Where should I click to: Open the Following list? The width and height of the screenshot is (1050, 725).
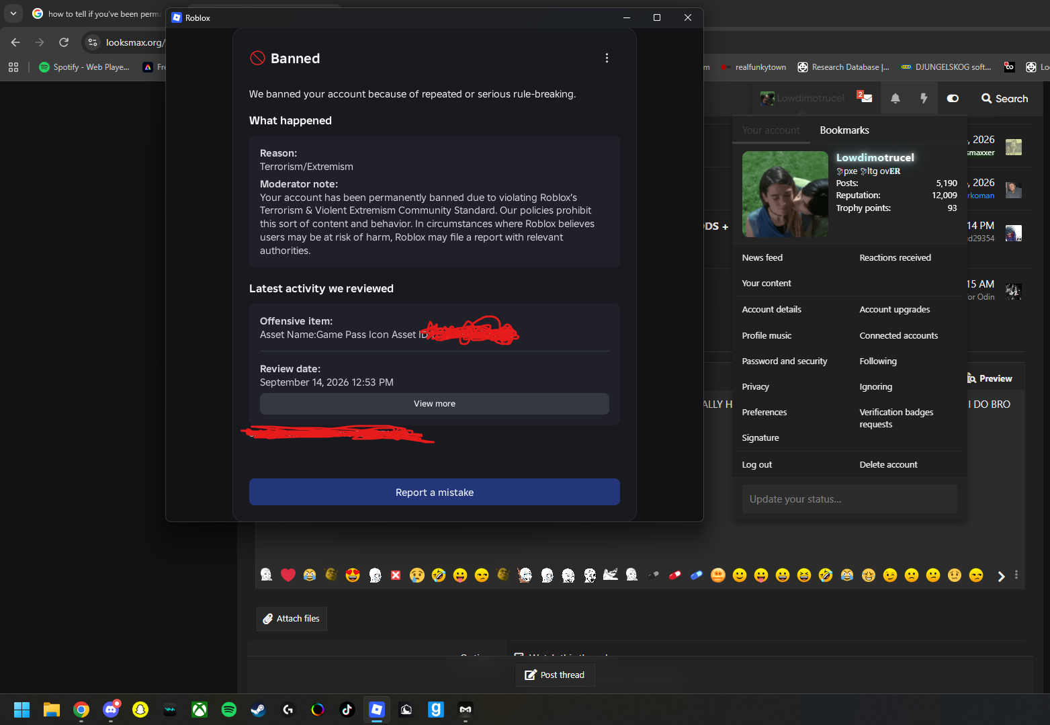(878, 361)
